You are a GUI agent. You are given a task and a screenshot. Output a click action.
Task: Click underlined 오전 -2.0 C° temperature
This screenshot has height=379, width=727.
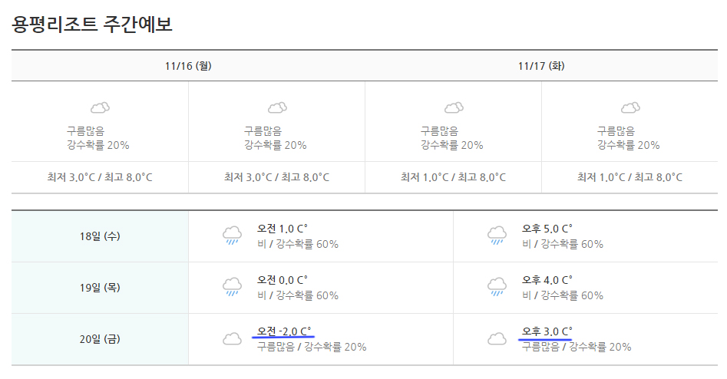pyautogui.click(x=284, y=331)
